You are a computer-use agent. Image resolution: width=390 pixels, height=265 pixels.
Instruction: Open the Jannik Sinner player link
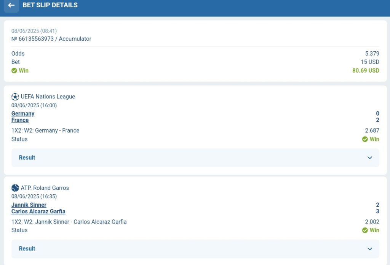(29, 205)
